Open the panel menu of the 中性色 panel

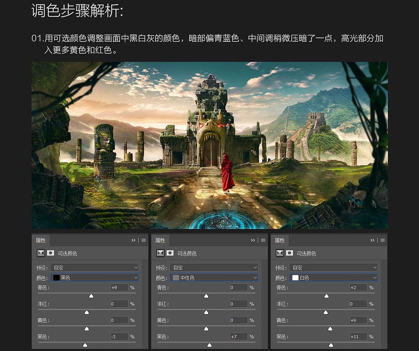pyautogui.click(x=263, y=240)
